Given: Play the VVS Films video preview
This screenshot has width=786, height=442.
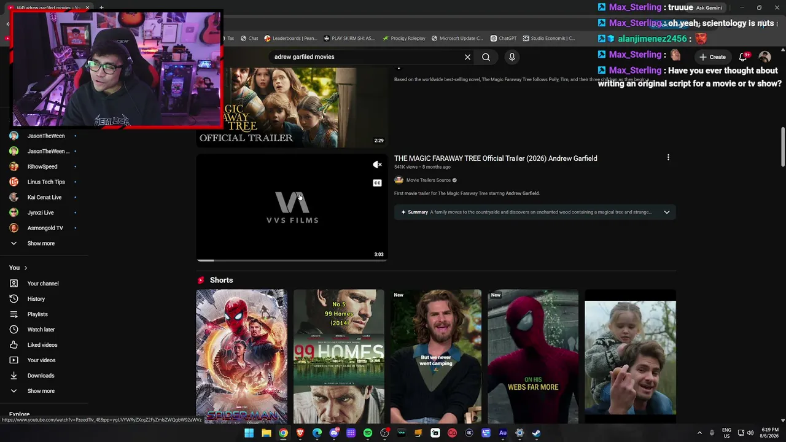Looking at the screenshot, I should pos(292,207).
